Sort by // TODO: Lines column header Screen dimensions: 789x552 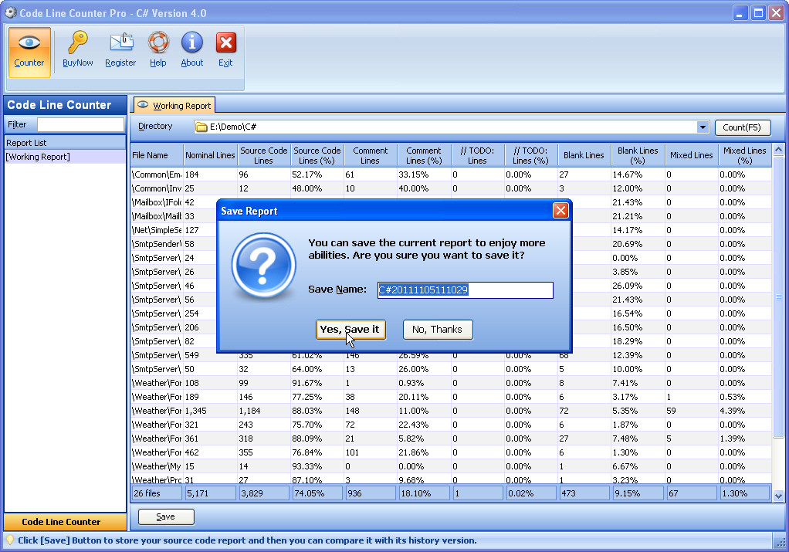pos(478,155)
